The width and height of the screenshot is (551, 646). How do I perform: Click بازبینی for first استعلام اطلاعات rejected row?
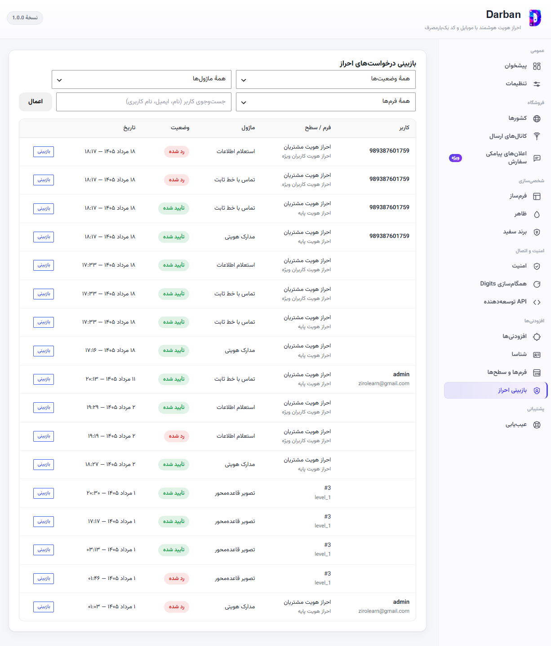pyautogui.click(x=44, y=152)
